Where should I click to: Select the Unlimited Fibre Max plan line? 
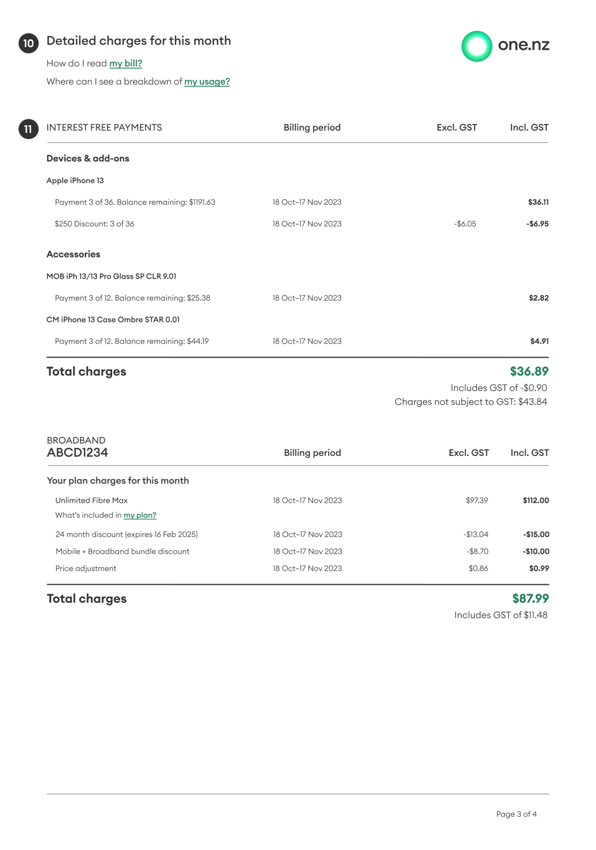pos(91,501)
